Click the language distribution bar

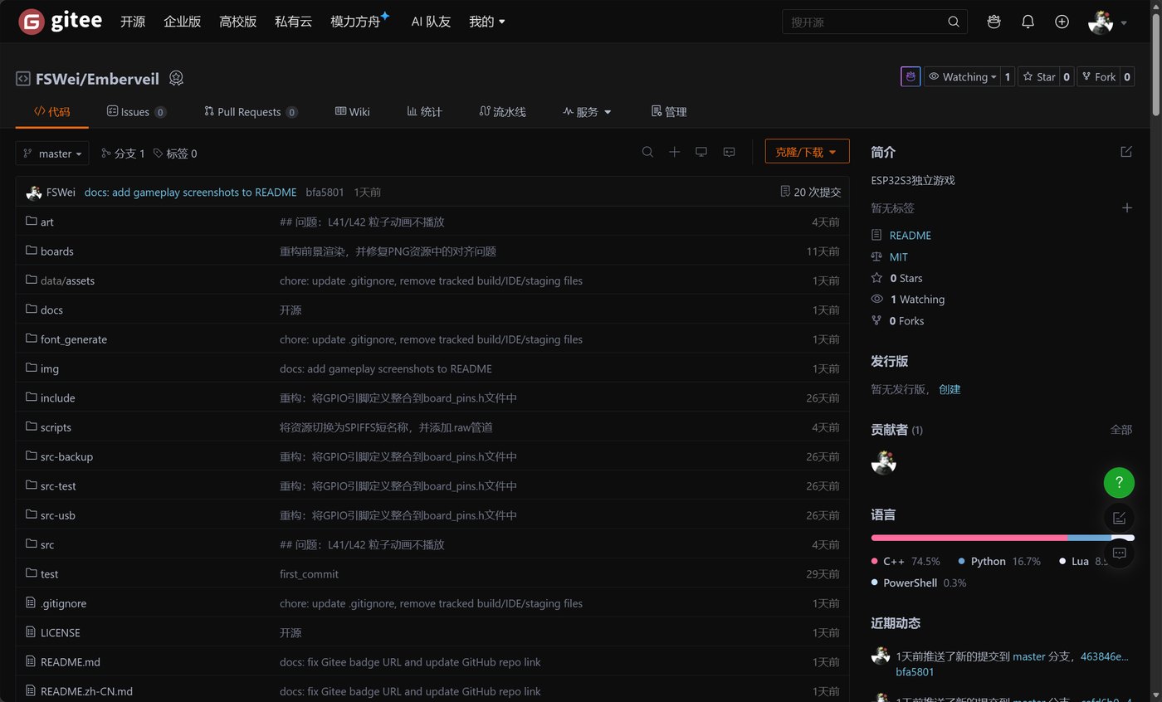click(x=1003, y=538)
